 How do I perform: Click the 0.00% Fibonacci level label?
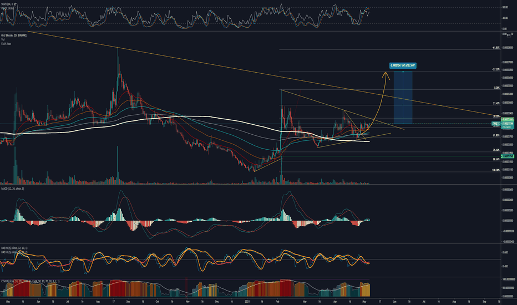point(496,88)
